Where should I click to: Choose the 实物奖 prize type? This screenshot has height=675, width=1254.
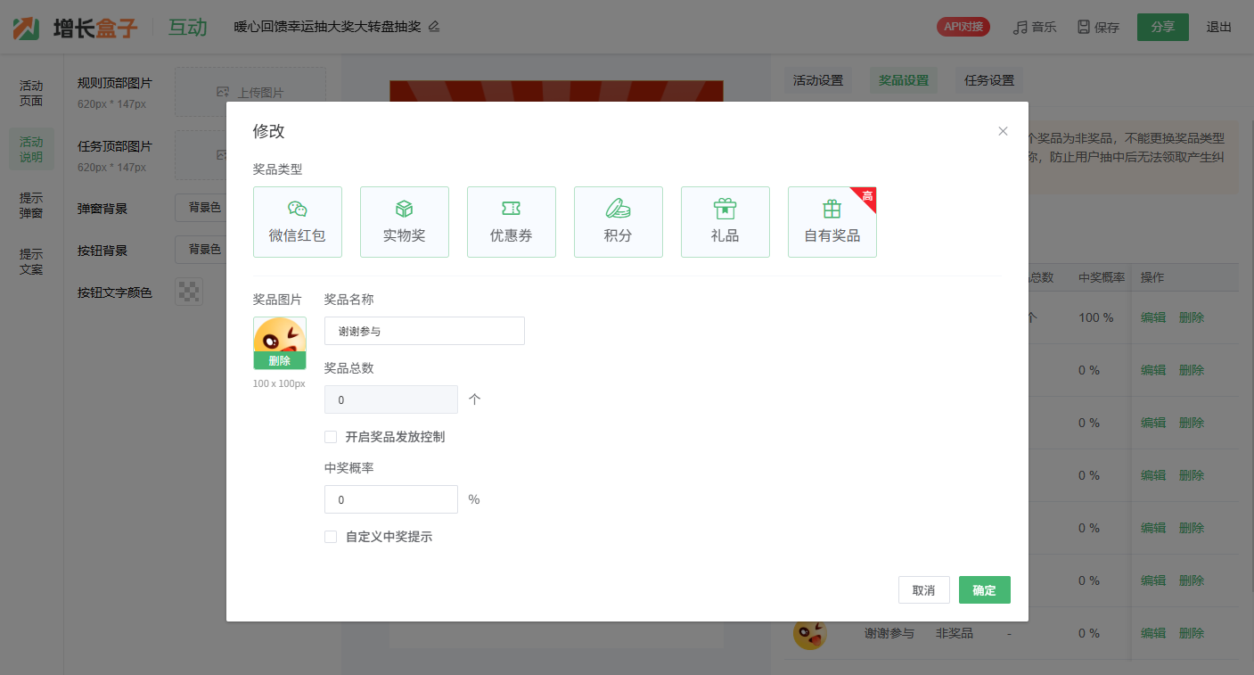tap(404, 222)
